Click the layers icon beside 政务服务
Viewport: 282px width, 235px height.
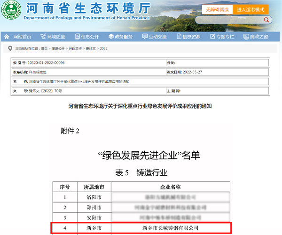pos(111,37)
